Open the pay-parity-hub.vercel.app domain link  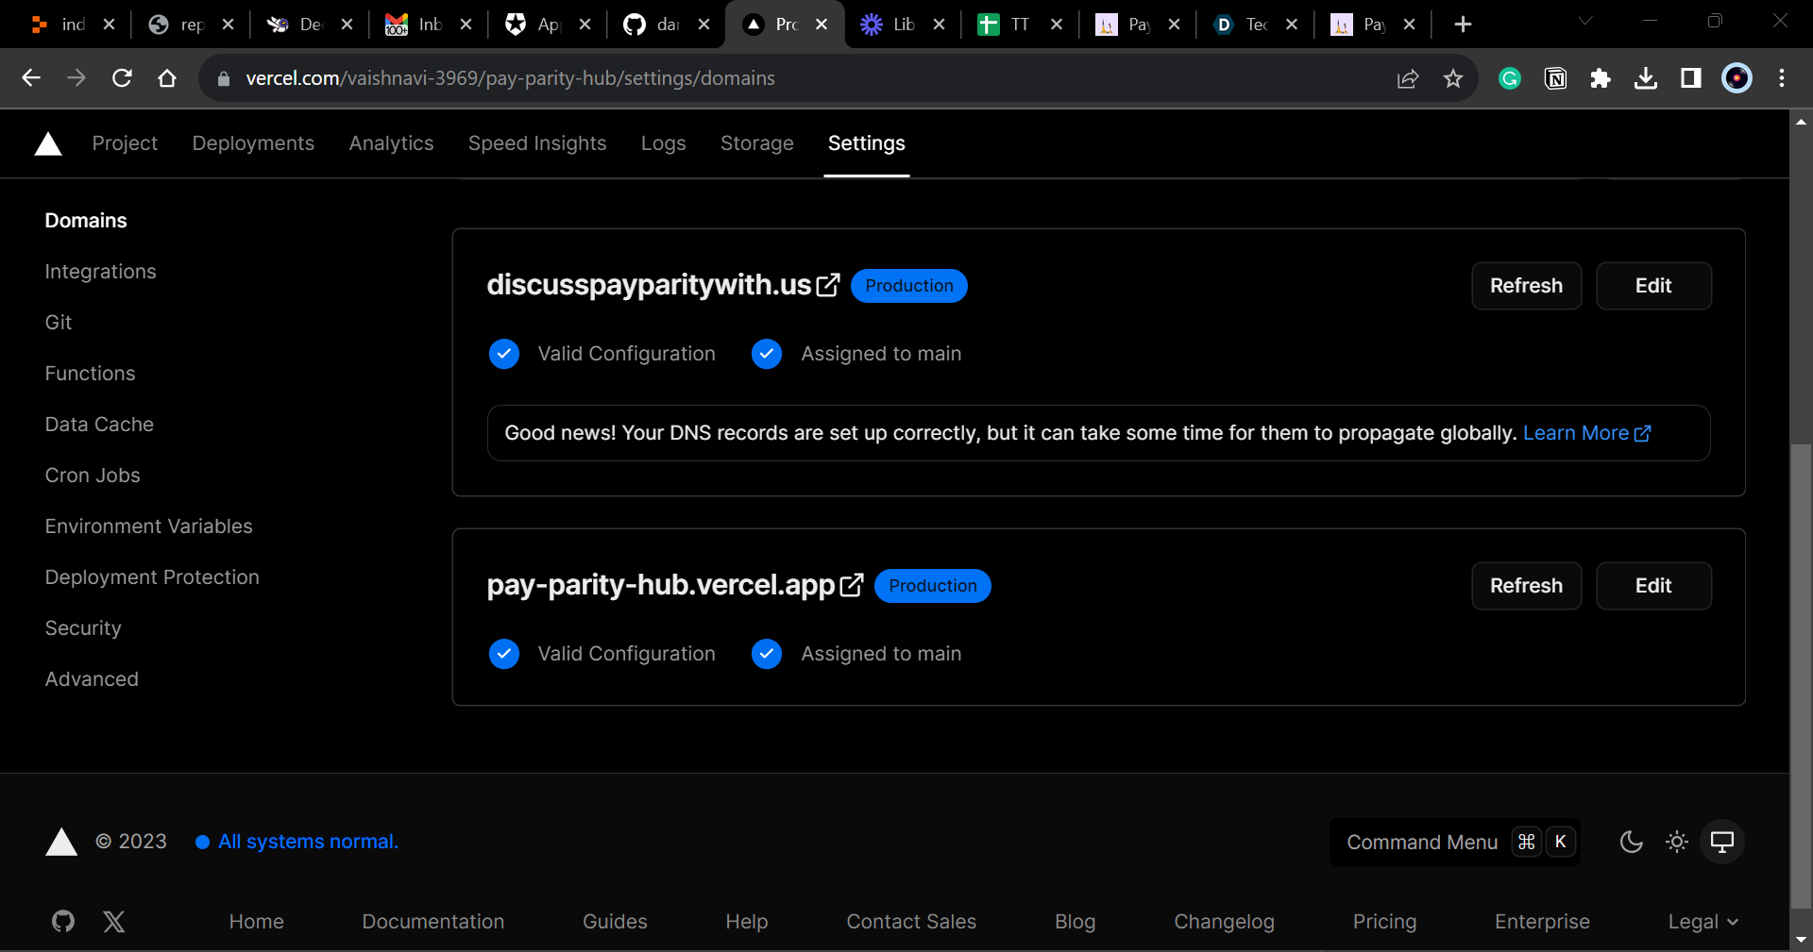coord(661,585)
